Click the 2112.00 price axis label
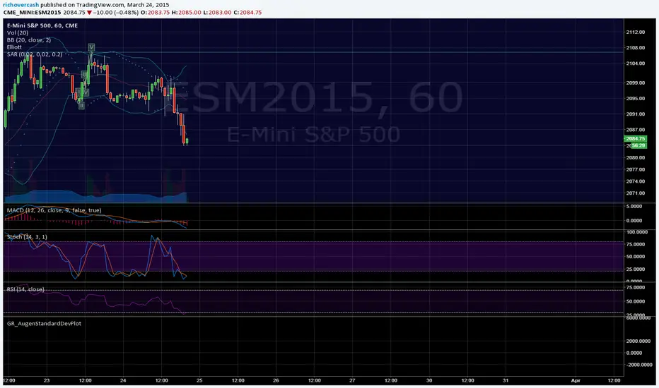Viewport: 659px width, 388px height. [635, 32]
